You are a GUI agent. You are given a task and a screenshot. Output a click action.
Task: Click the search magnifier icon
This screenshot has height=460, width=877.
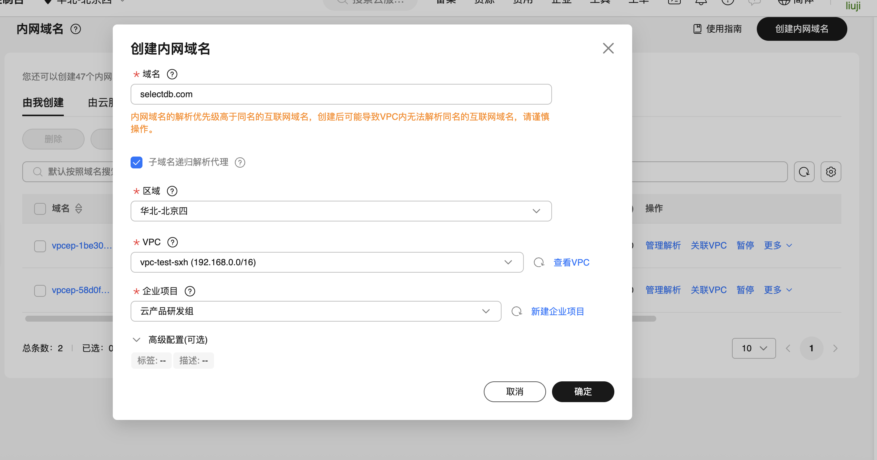point(37,172)
